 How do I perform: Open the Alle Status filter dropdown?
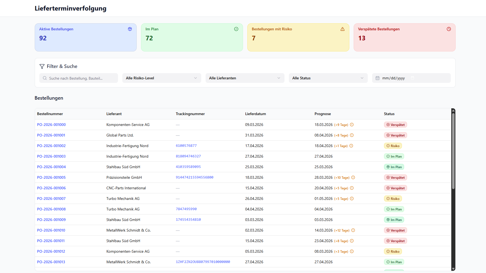[328, 78]
